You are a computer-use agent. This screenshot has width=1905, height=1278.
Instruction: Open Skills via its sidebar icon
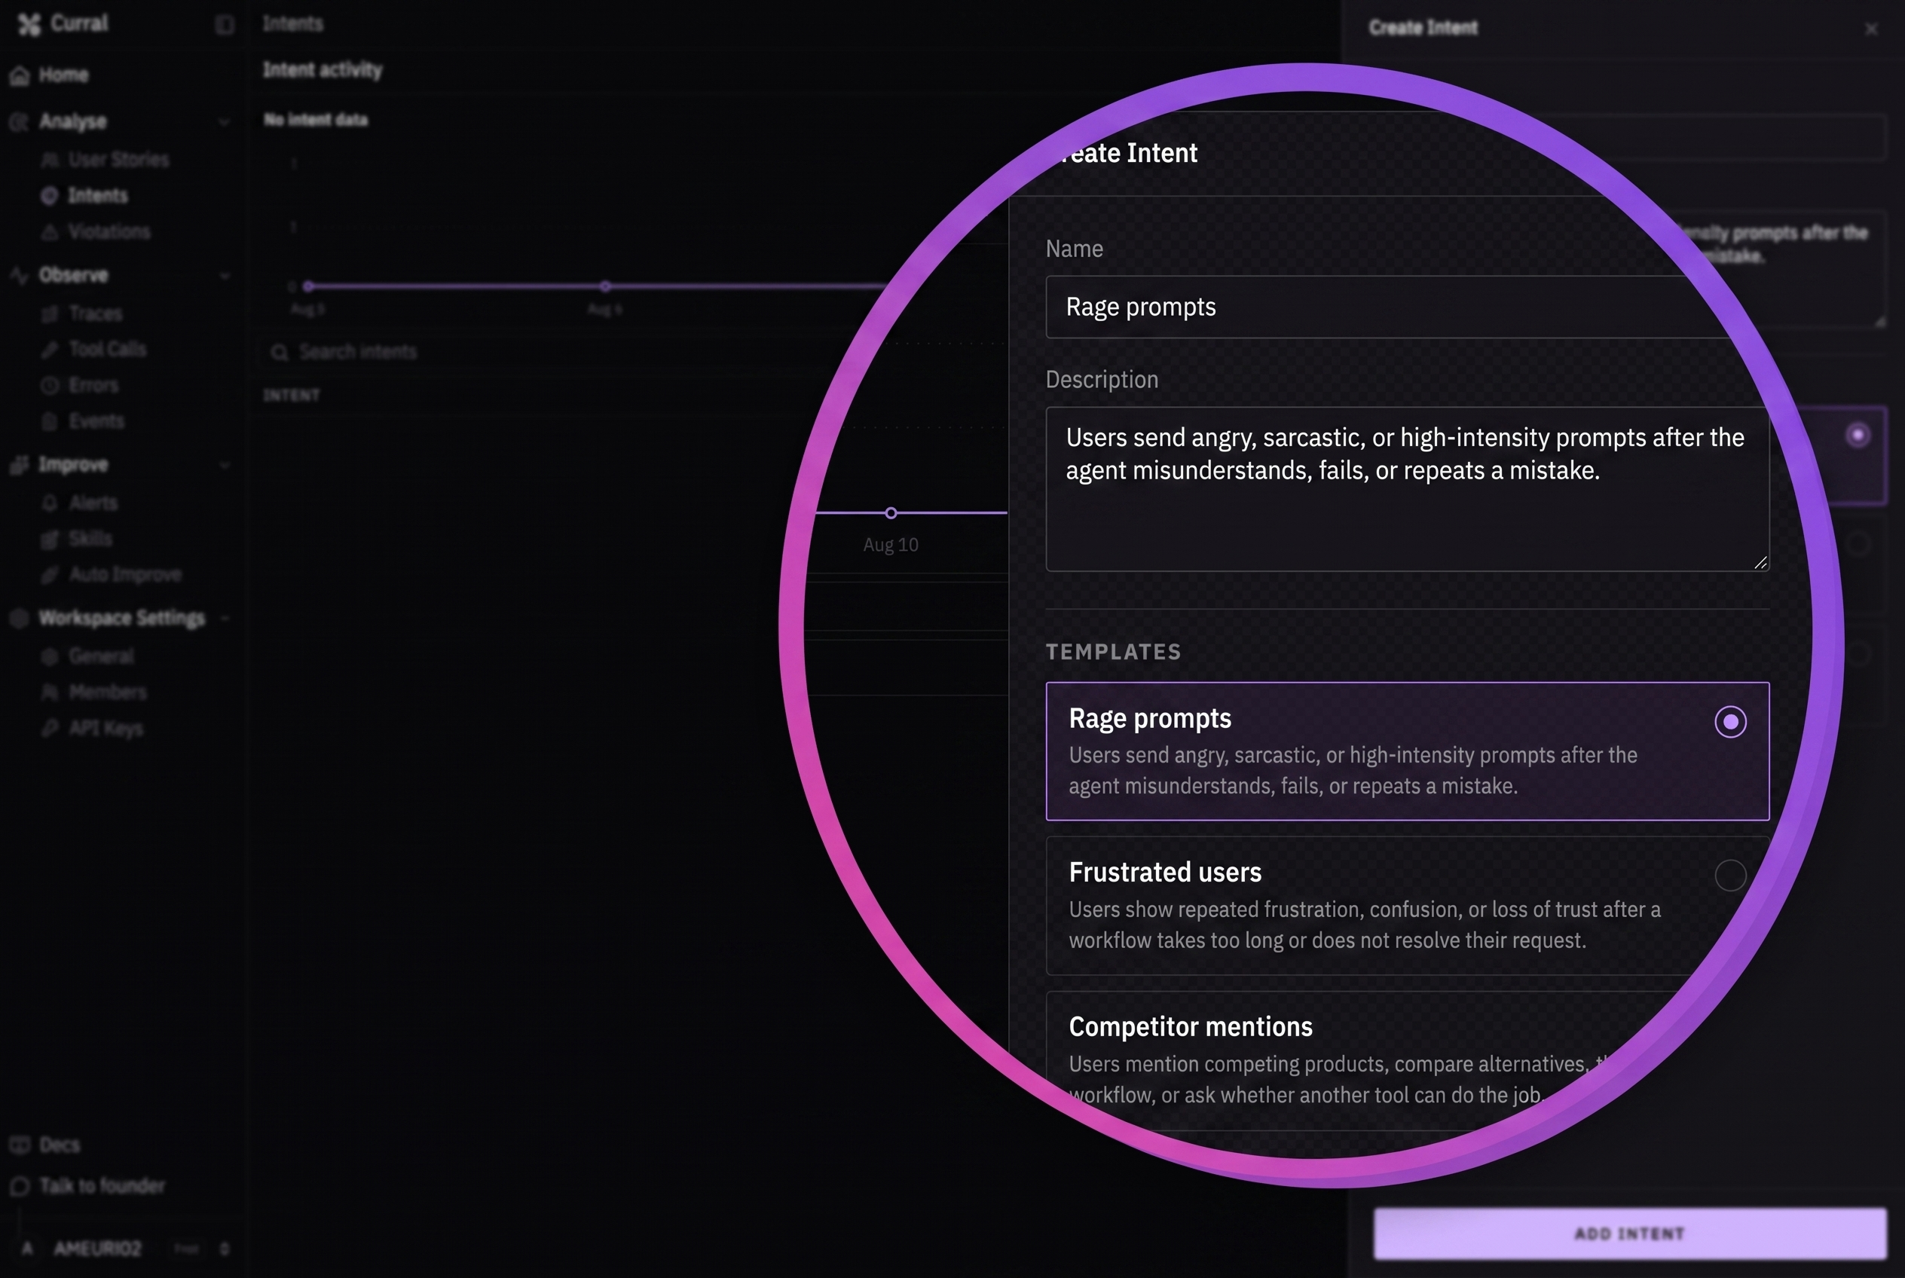(50, 539)
